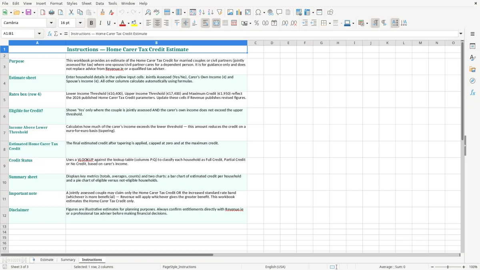Insert a comment via toolbar icon

tap(279, 12)
